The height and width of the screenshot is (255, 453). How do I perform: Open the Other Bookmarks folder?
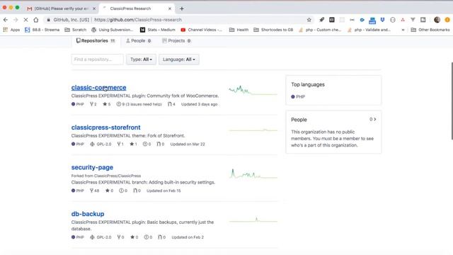(430, 30)
